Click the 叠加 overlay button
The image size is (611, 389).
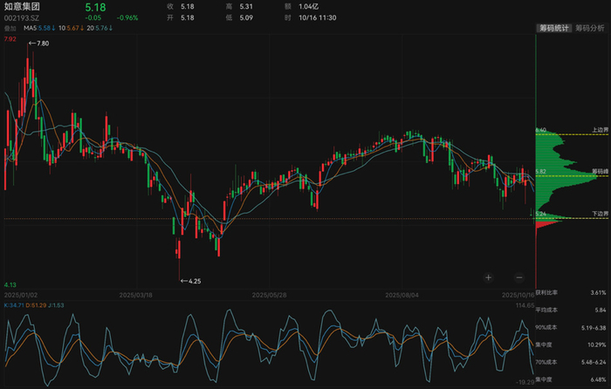point(10,29)
